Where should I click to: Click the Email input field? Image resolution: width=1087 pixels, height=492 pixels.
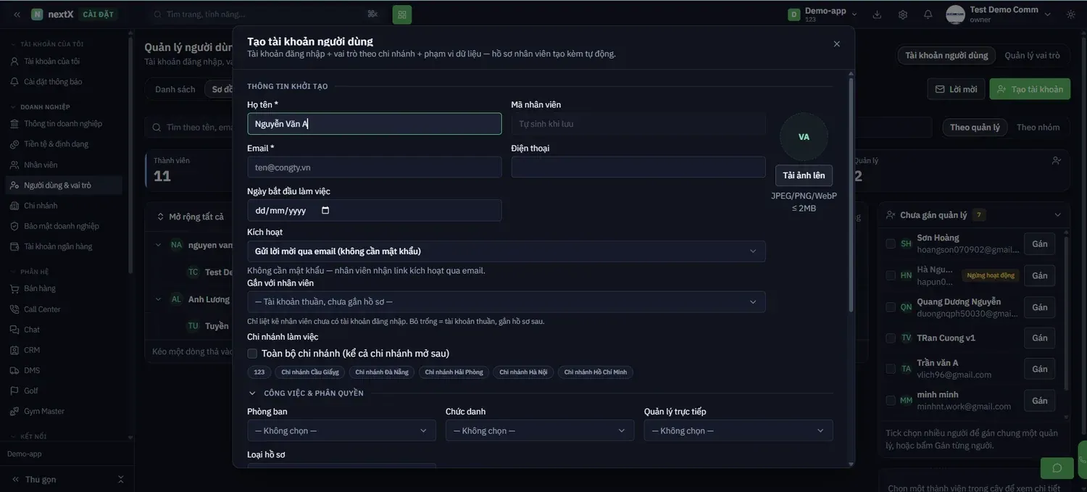374,167
